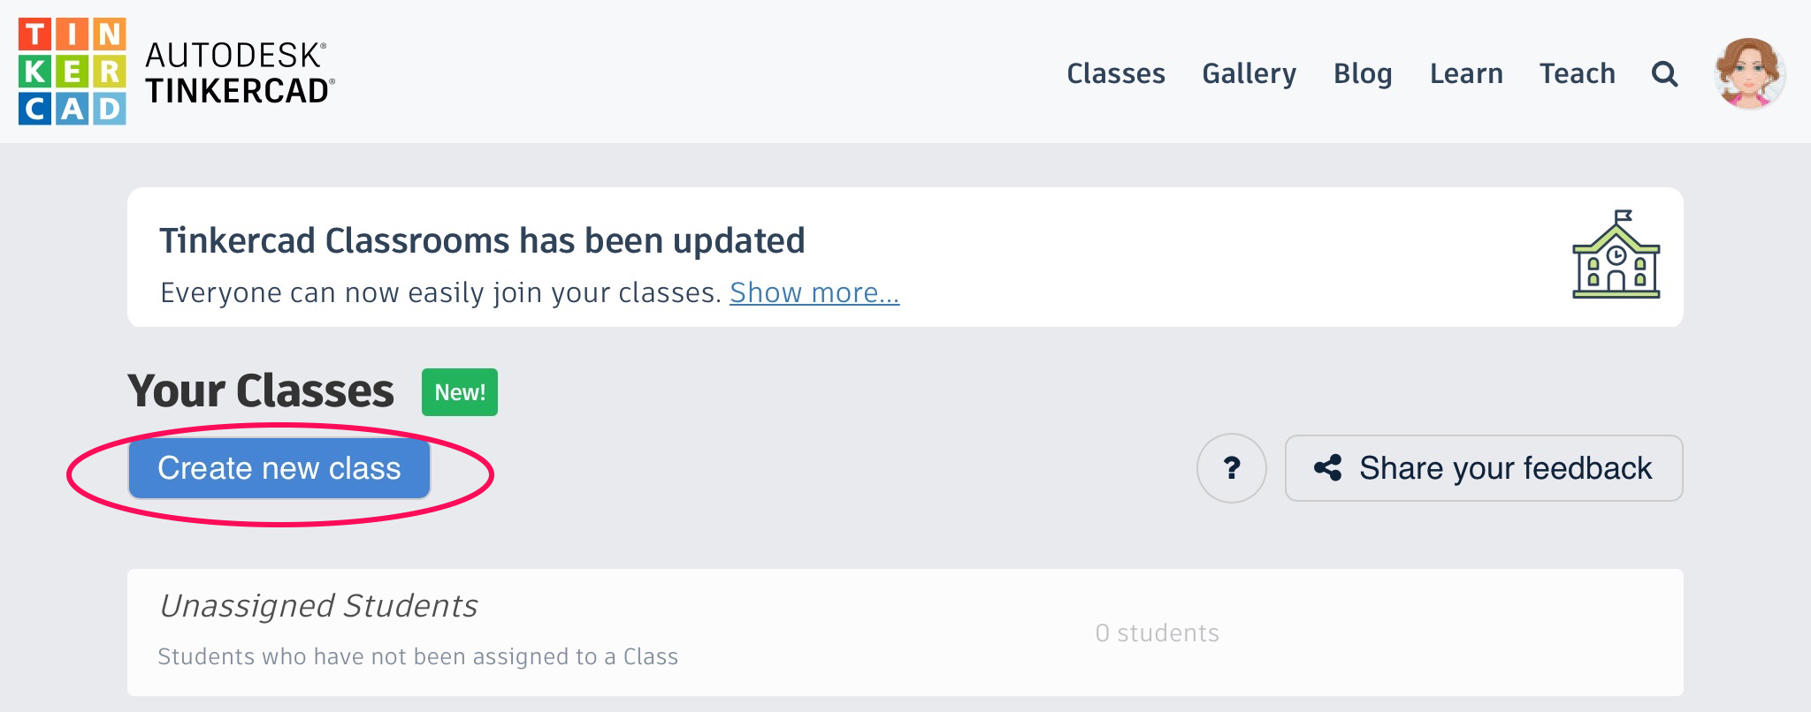The width and height of the screenshot is (1811, 712).
Task: Click the Autodesk Tinkercad wordmark
Action: [x=240, y=73]
